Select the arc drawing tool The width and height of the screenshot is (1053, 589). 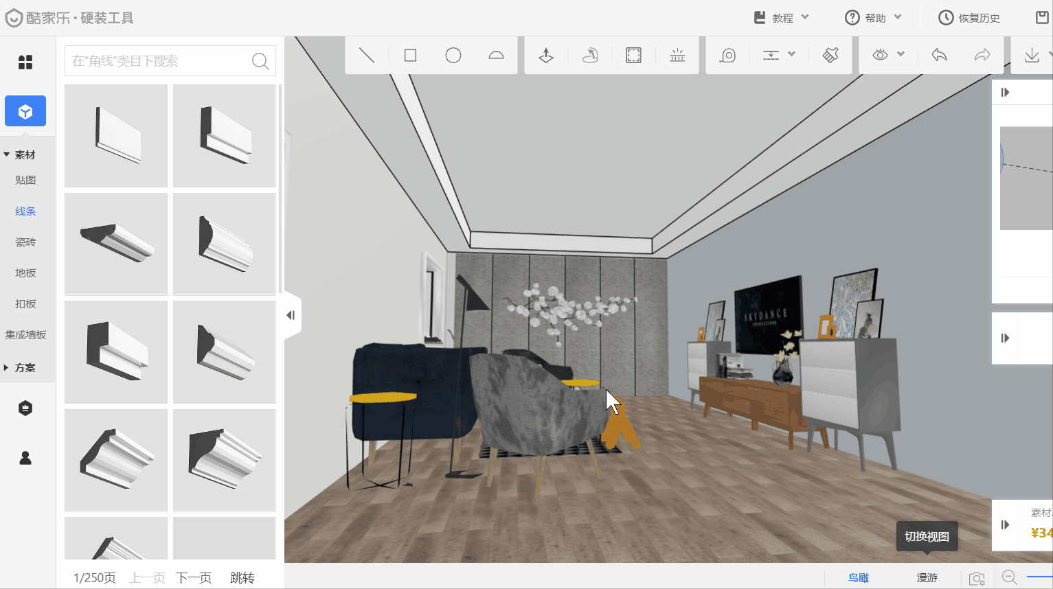496,55
